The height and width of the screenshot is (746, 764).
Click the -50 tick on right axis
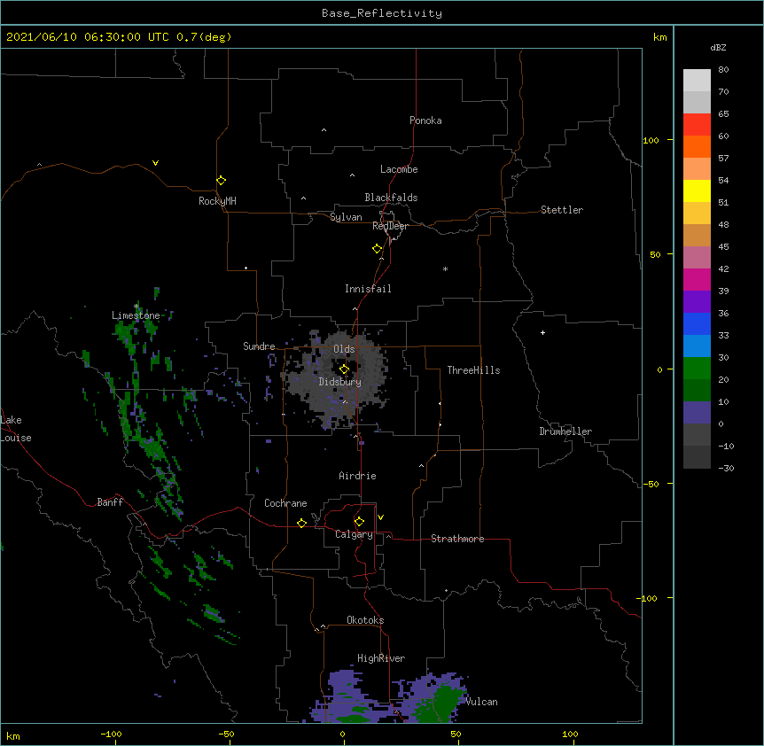(651, 484)
